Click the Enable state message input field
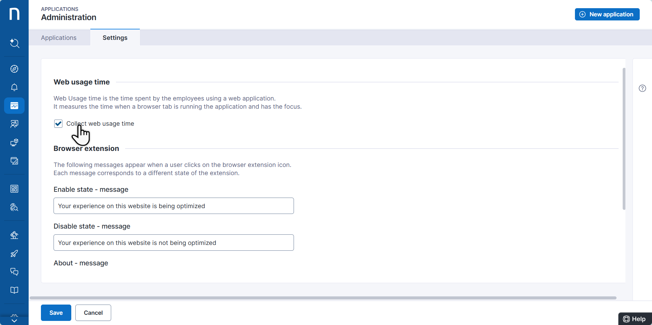This screenshot has height=325, width=652. click(x=174, y=206)
